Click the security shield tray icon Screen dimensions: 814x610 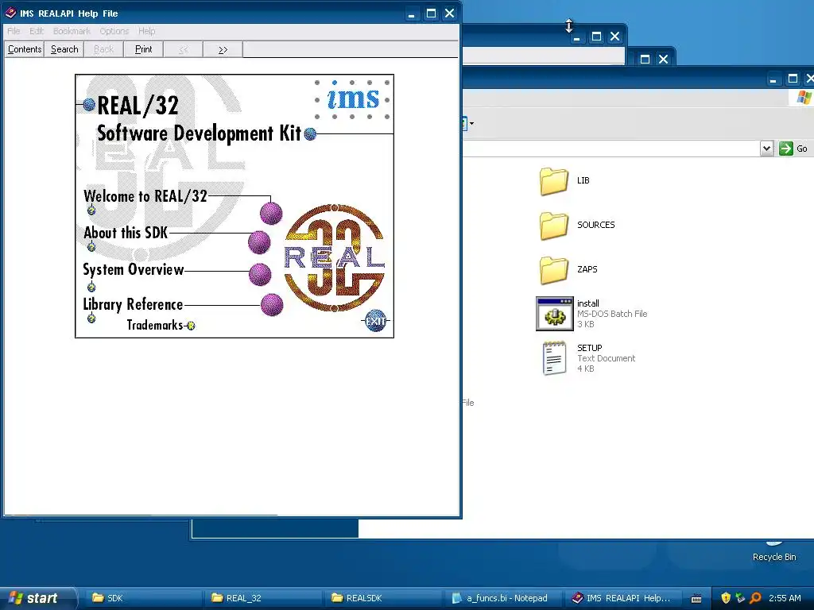[726, 598]
